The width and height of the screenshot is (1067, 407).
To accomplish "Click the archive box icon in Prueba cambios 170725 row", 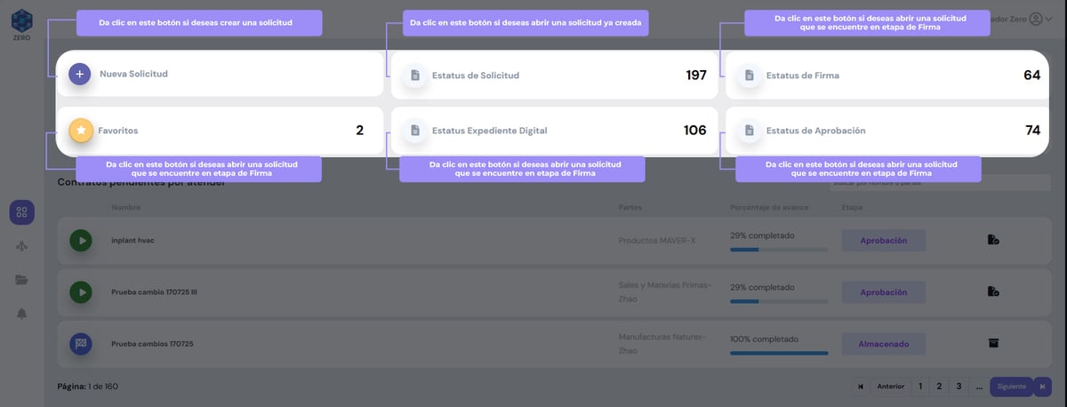I will 993,343.
